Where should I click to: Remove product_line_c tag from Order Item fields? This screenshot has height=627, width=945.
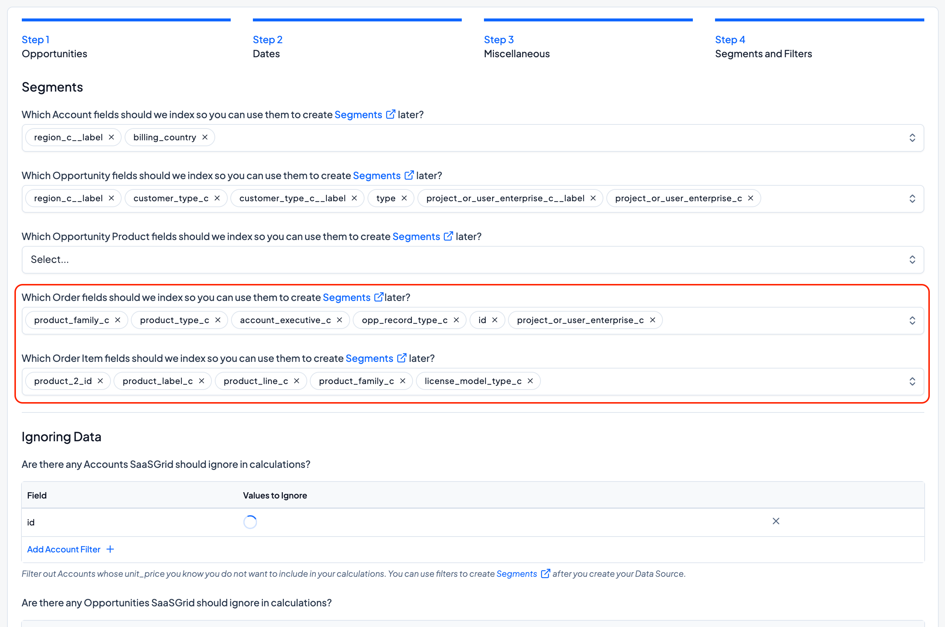click(x=297, y=381)
